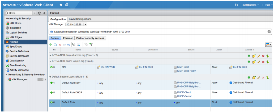Click SG-FIN-WEB link in Source column
274x112 pixels.
tap(107, 67)
